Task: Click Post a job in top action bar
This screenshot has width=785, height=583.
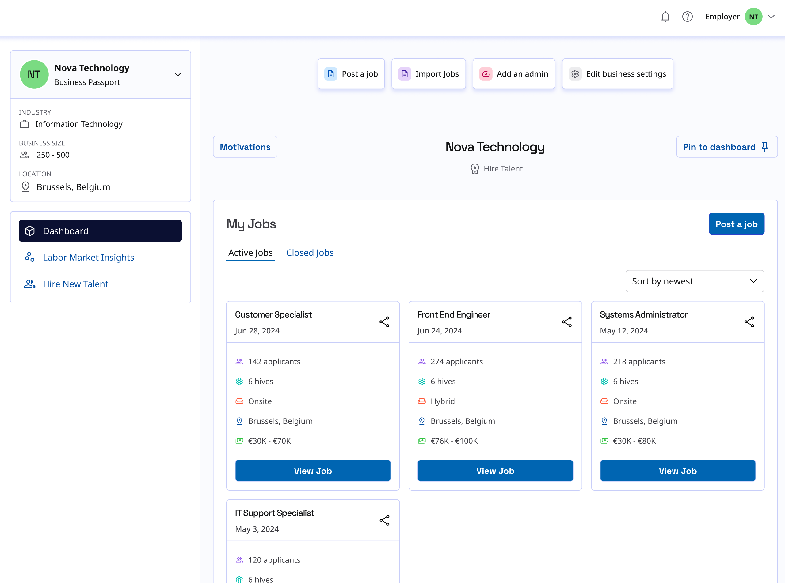Action: [x=351, y=74]
